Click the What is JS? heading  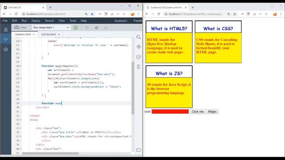(x=169, y=73)
